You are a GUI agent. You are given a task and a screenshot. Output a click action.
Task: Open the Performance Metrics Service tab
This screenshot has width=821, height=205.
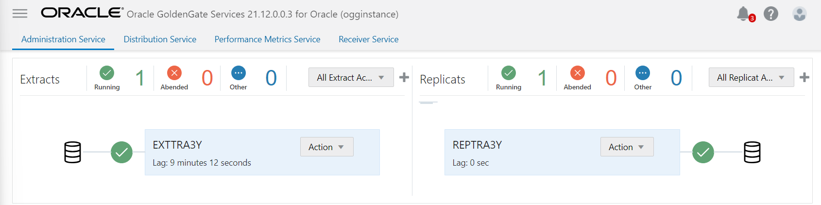tap(268, 39)
